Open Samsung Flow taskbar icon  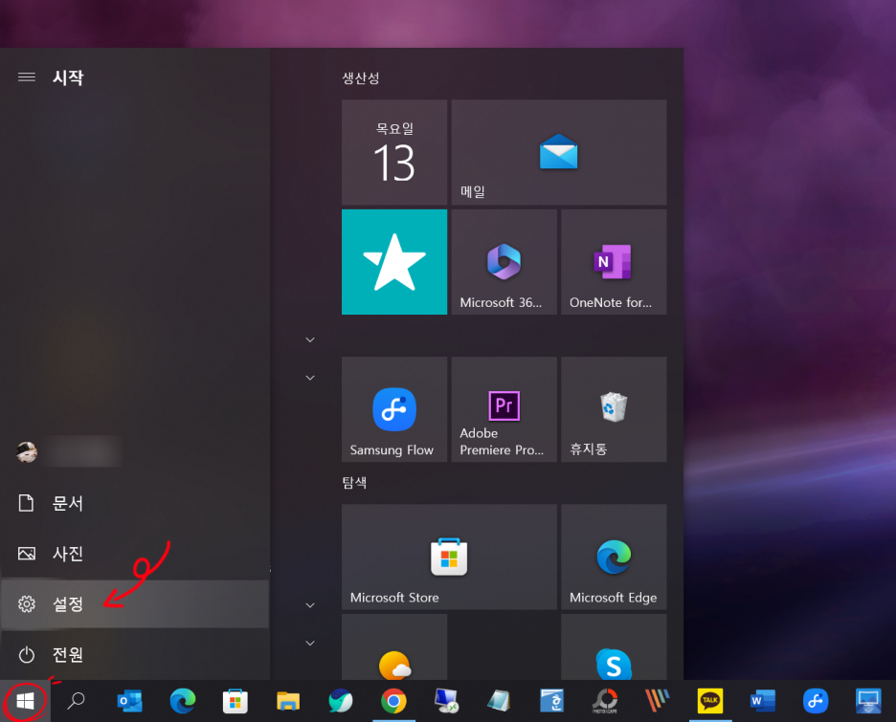[816, 701]
